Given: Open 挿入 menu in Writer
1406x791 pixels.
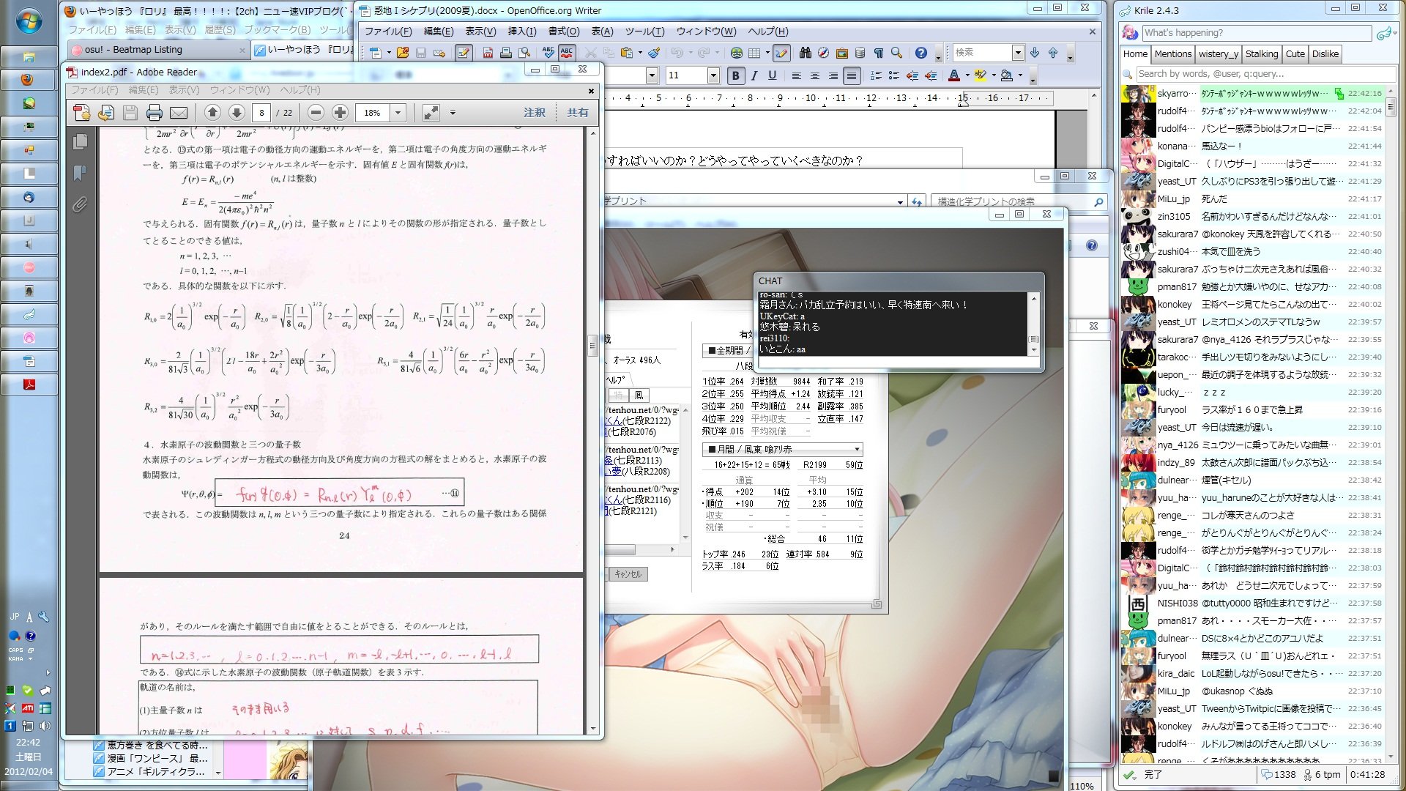Looking at the screenshot, I should click(x=522, y=31).
